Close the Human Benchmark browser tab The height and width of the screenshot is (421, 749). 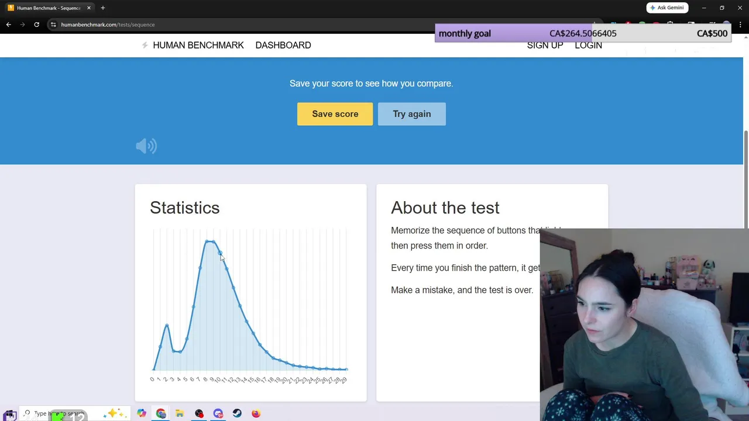tap(89, 8)
